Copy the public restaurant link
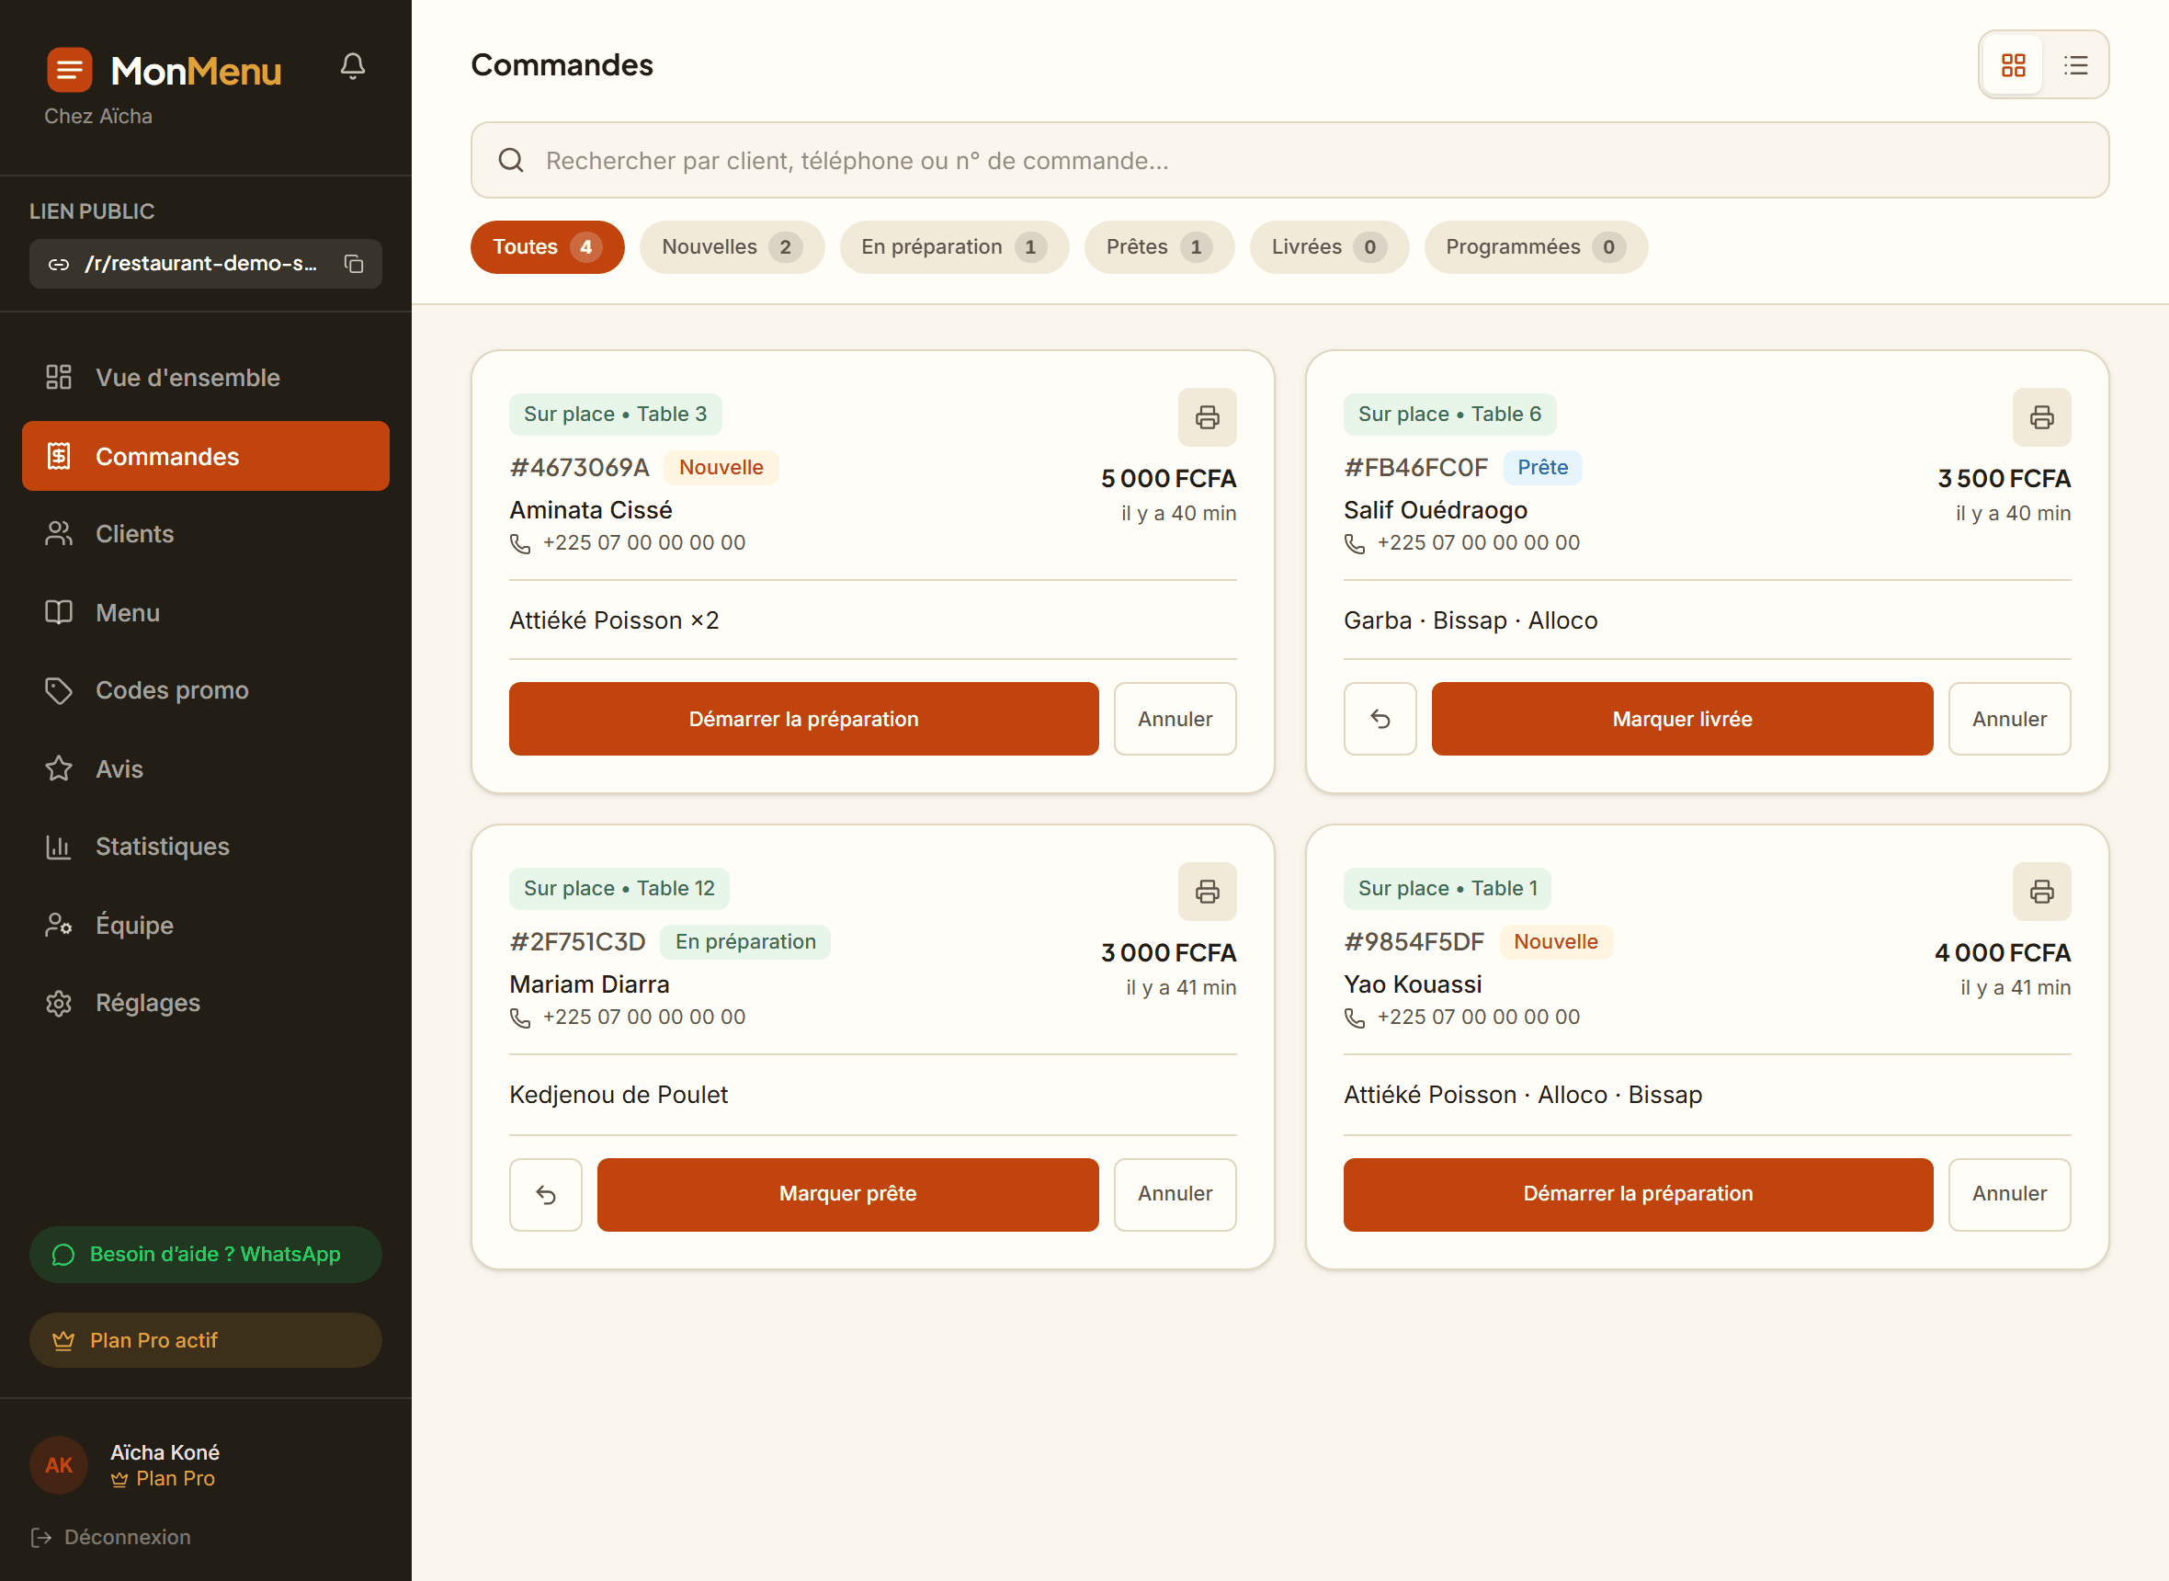The image size is (2169, 1581). click(x=354, y=263)
